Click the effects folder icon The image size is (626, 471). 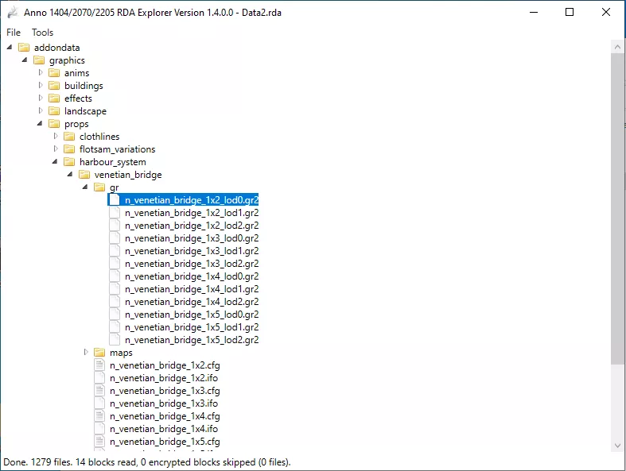click(x=54, y=98)
